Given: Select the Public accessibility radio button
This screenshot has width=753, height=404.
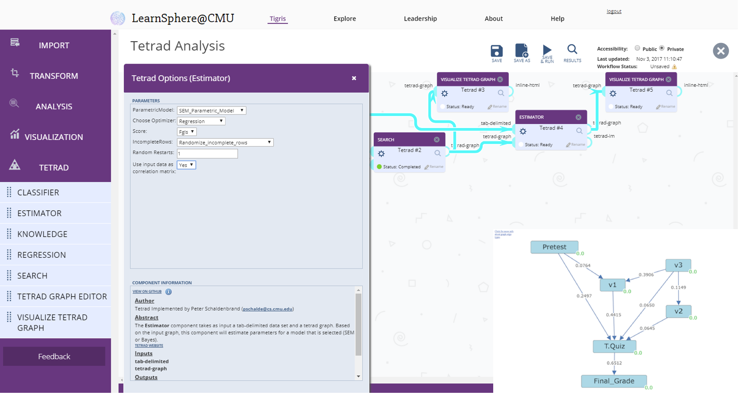Looking at the screenshot, I should (637, 48).
